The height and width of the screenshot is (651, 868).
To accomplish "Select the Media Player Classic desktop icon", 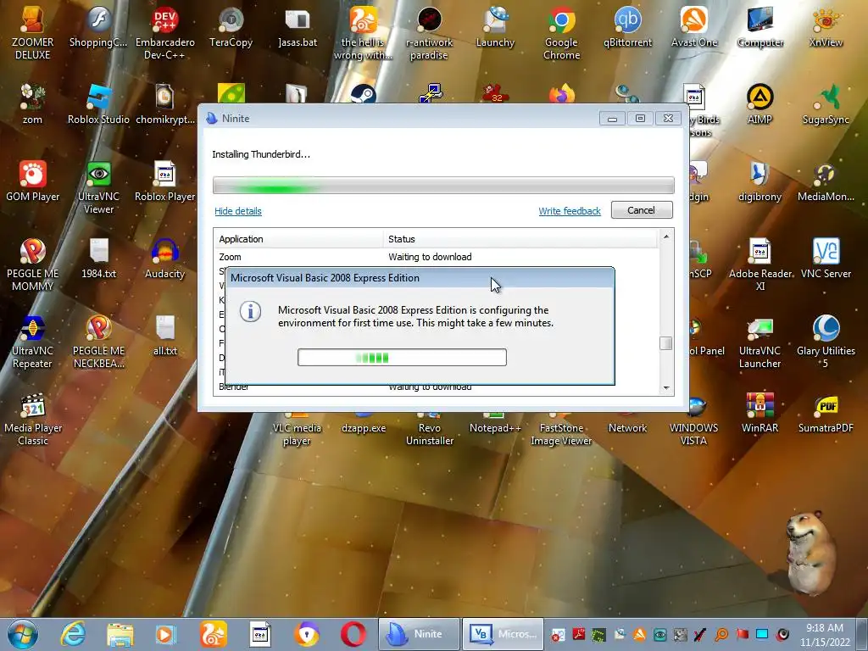I will coord(32,419).
